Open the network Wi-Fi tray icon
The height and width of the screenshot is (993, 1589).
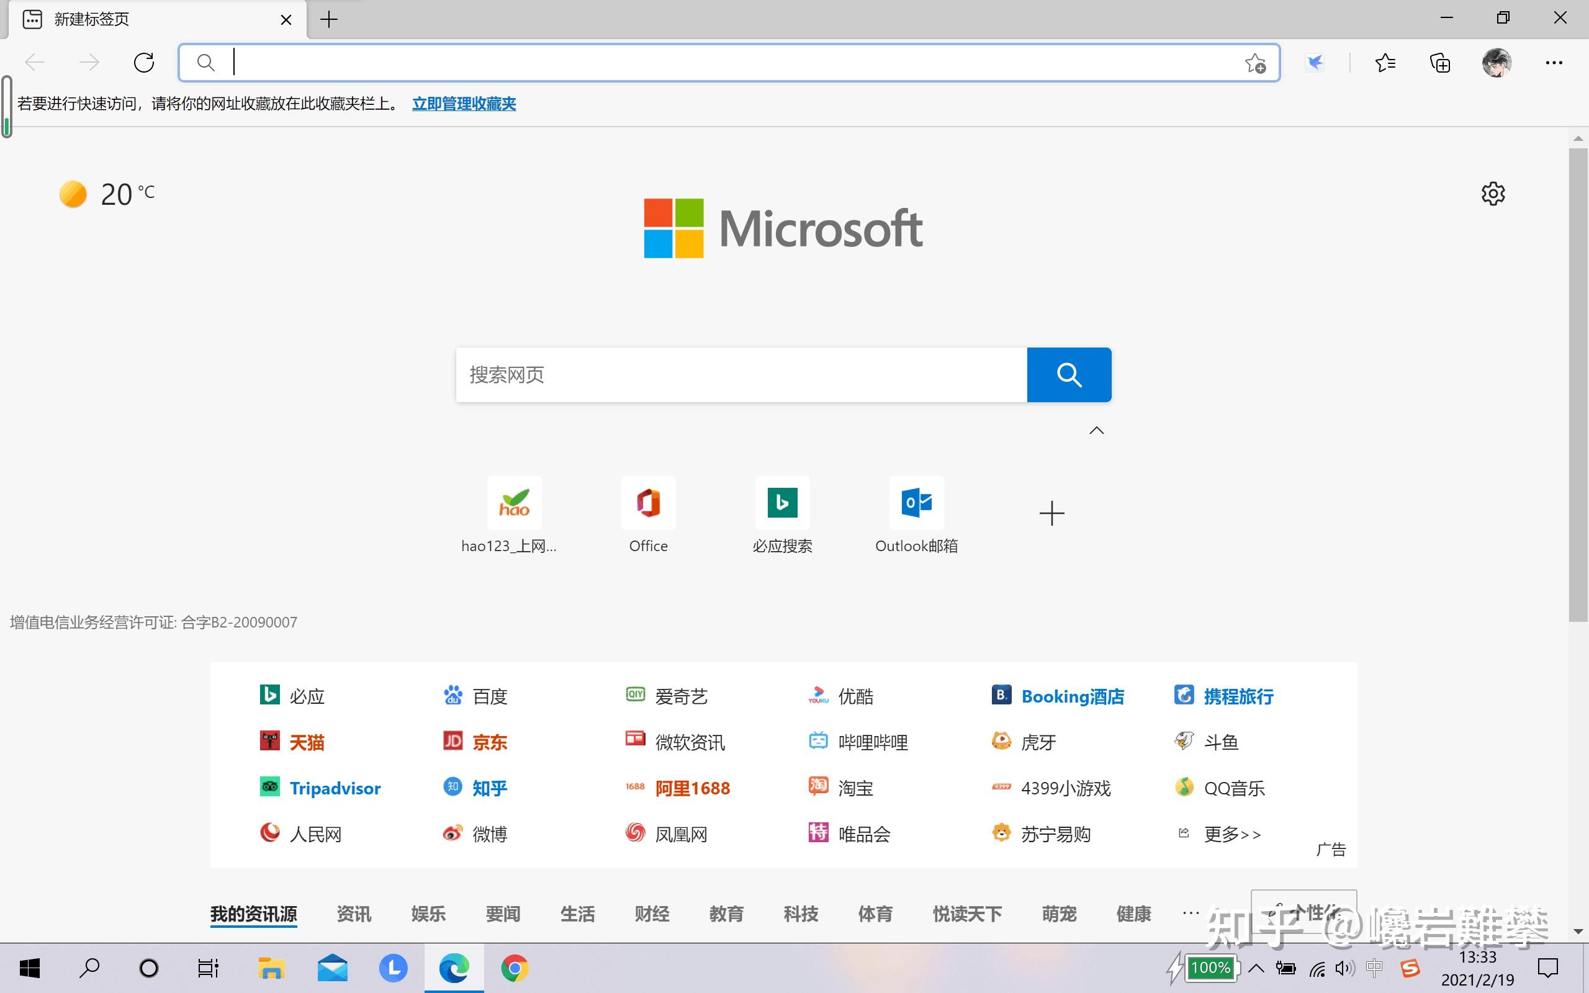click(x=1317, y=968)
